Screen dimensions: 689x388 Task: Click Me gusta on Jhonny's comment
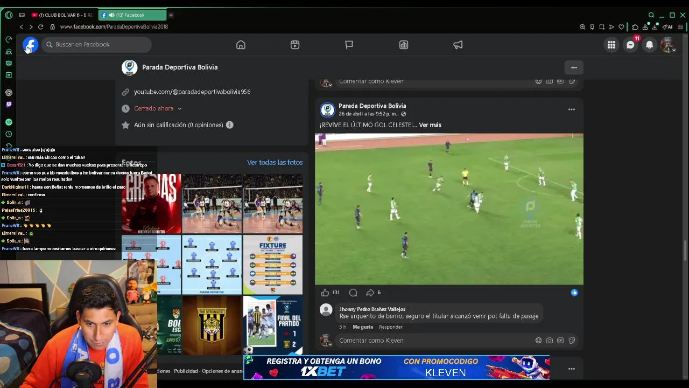tap(363, 327)
